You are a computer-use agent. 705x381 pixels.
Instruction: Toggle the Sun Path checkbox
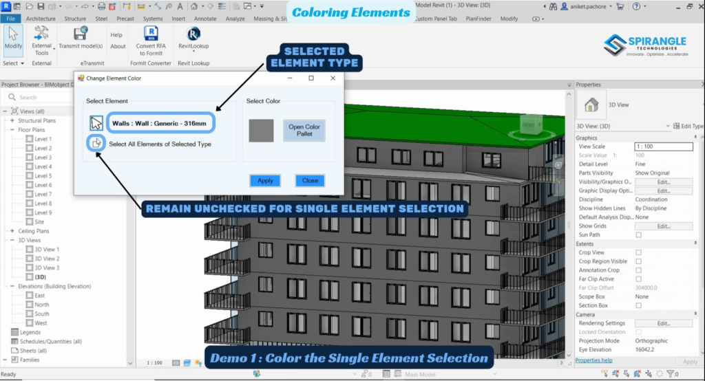tap(638, 235)
